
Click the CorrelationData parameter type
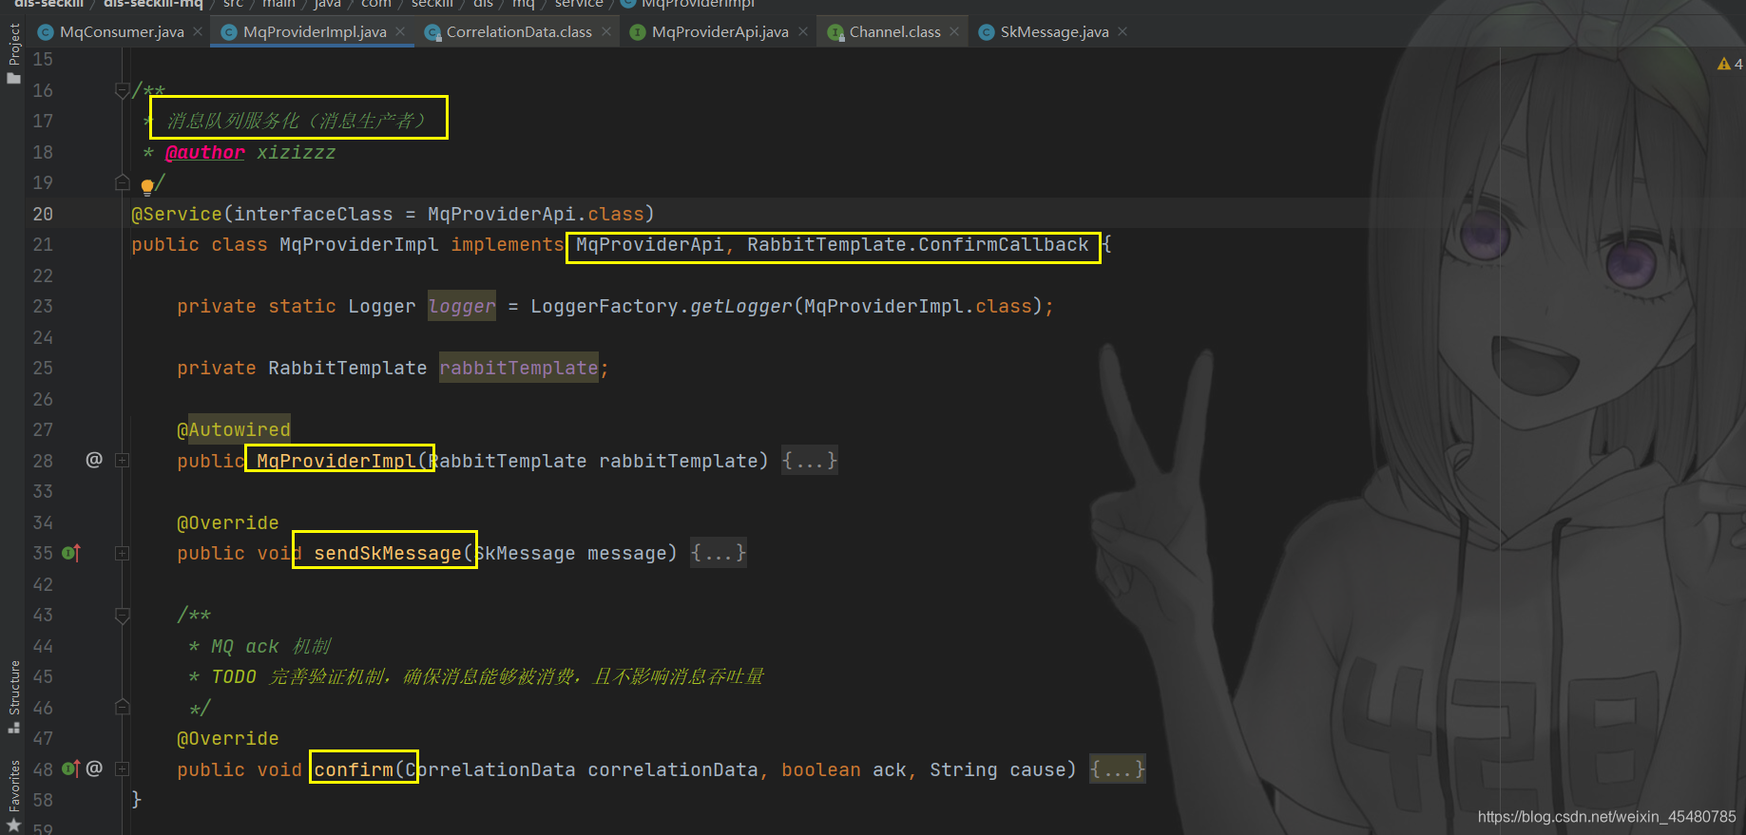(x=490, y=769)
